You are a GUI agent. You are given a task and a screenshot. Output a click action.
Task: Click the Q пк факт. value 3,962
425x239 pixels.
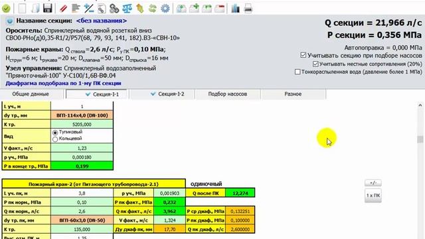point(170,211)
